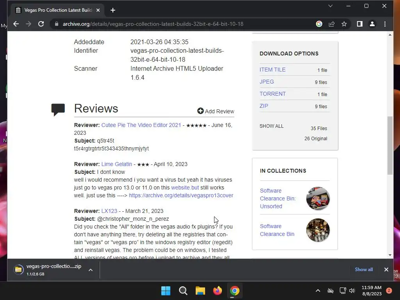Click the cloud sync tray icon
The height and width of the screenshot is (300, 400).
click(330, 291)
